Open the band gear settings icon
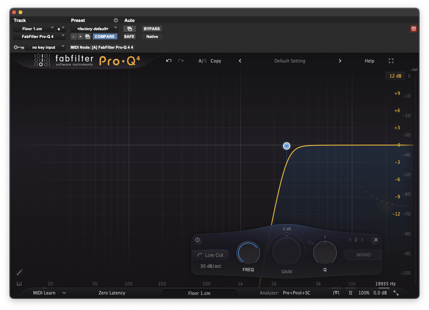Viewport: 429px width, 310px height. click(310, 242)
